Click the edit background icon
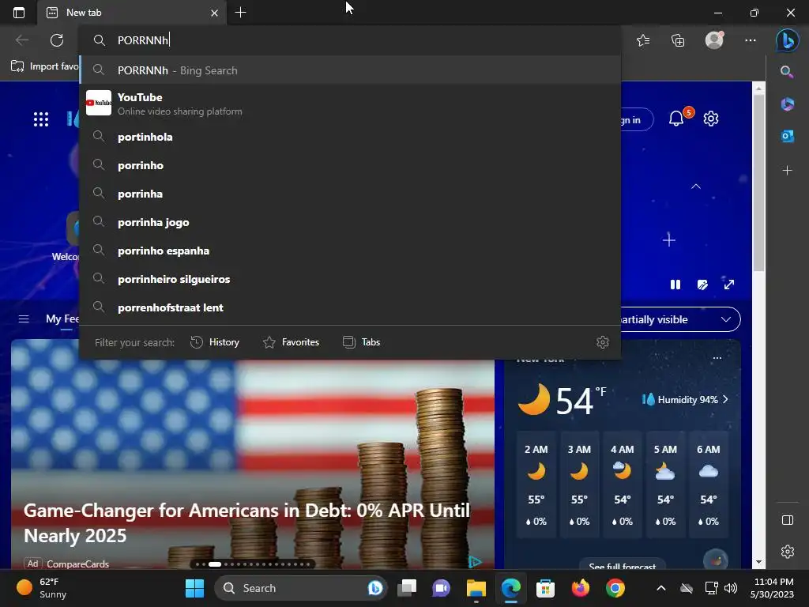809x607 pixels. [x=702, y=285]
